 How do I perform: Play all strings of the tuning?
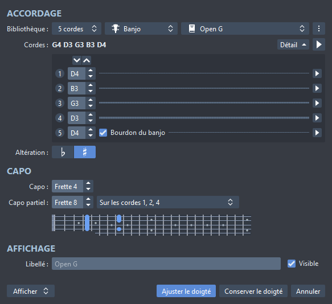click(319, 44)
